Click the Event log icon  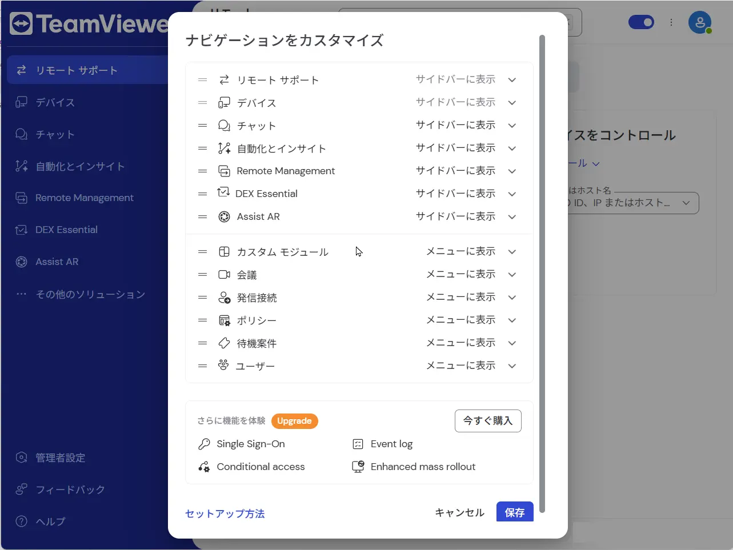pos(358,444)
